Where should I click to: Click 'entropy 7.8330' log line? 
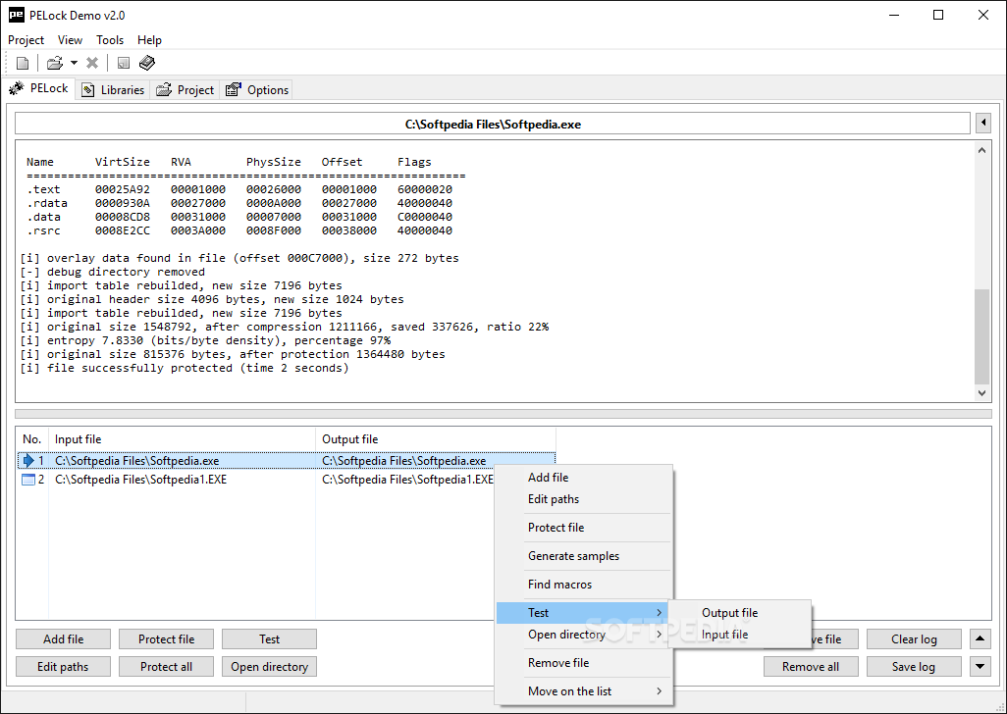coord(205,340)
